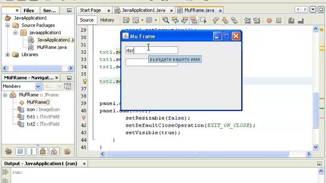Comment selected lines icon
This screenshot has height=183, width=326.
pos(291,20)
